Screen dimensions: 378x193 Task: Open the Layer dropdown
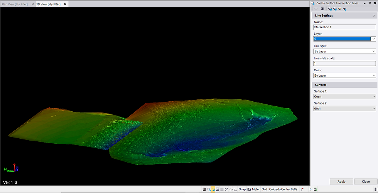pyautogui.click(x=373, y=39)
